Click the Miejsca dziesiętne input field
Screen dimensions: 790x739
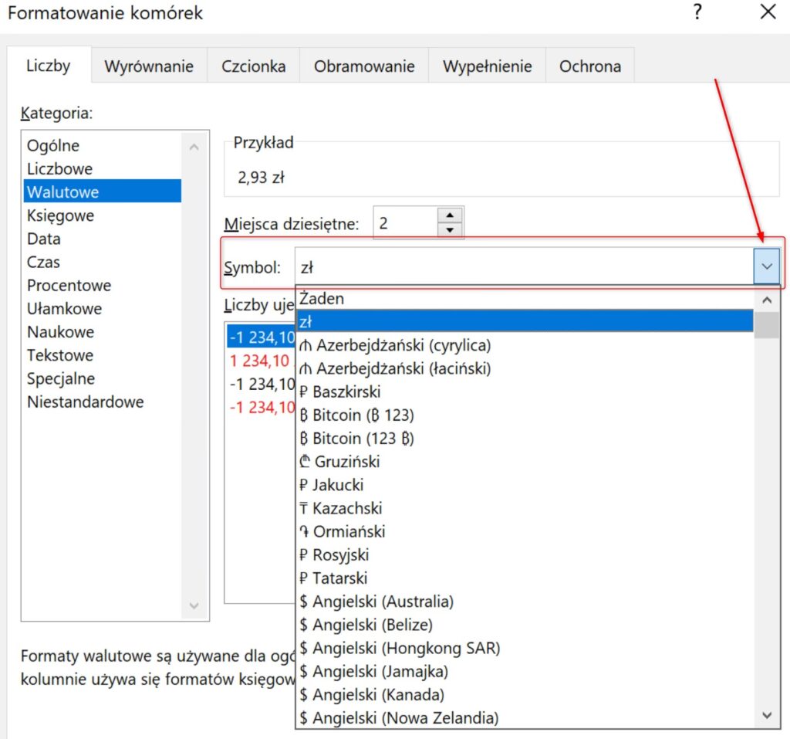tap(403, 223)
